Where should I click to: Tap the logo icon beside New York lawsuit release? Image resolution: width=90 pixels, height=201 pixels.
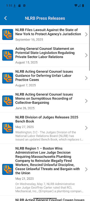[x=8, y=34]
